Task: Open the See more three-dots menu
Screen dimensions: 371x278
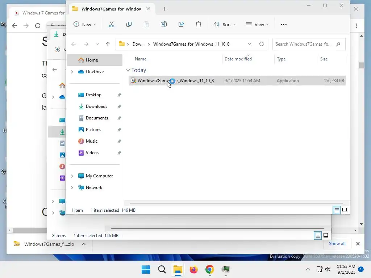Action: point(283,24)
